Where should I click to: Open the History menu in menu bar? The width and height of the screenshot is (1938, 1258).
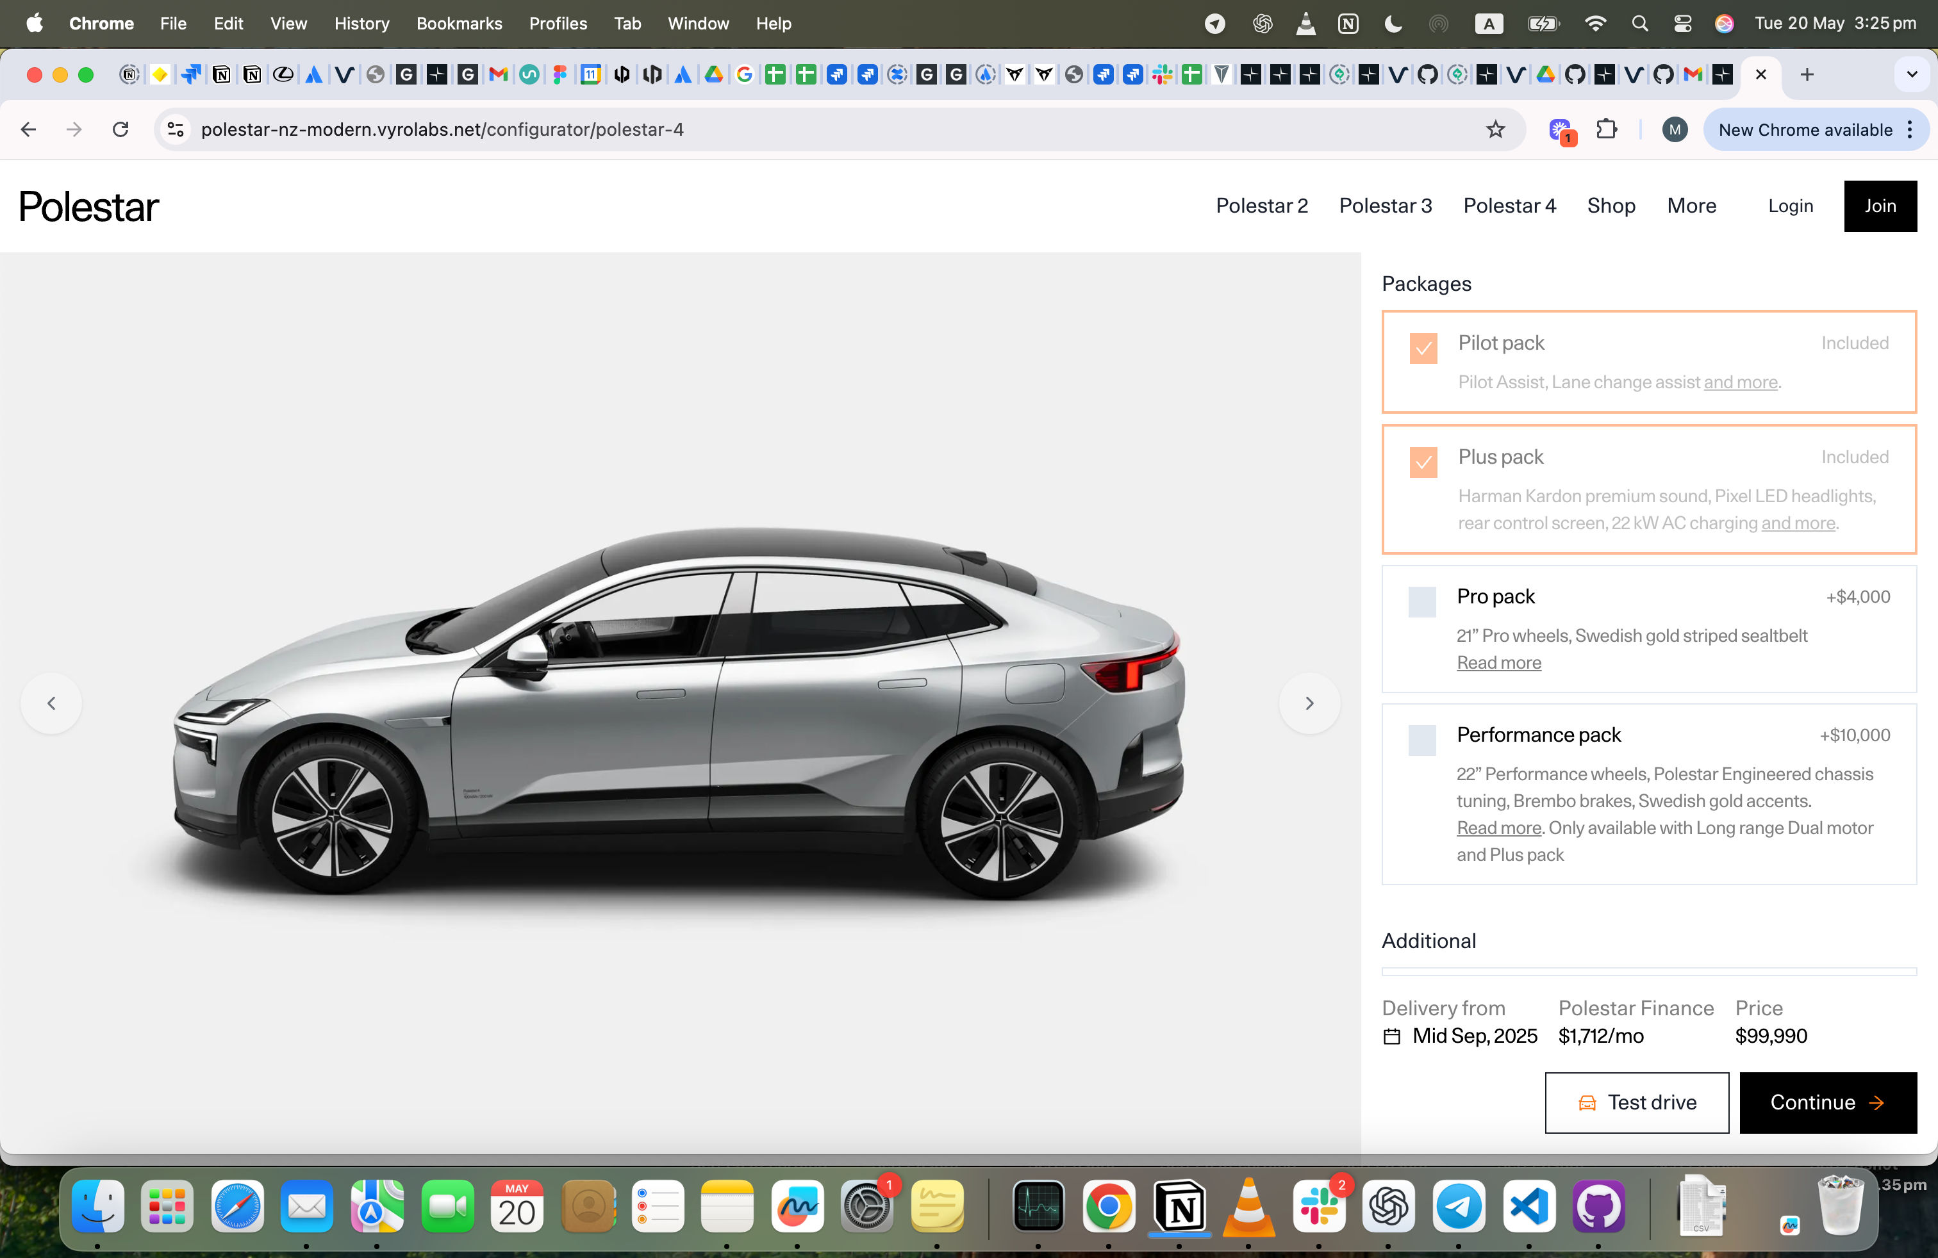coord(361,24)
